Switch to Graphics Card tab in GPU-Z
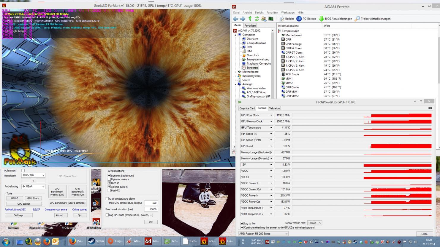The height and width of the screenshot is (247, 440). [x=247, y=108]
